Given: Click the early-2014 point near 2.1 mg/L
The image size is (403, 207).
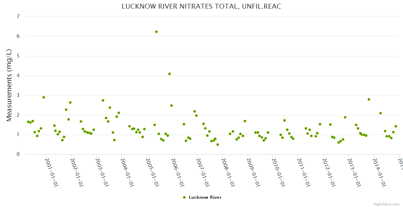Looking at the screenshot, I should [x=381, y=113].
